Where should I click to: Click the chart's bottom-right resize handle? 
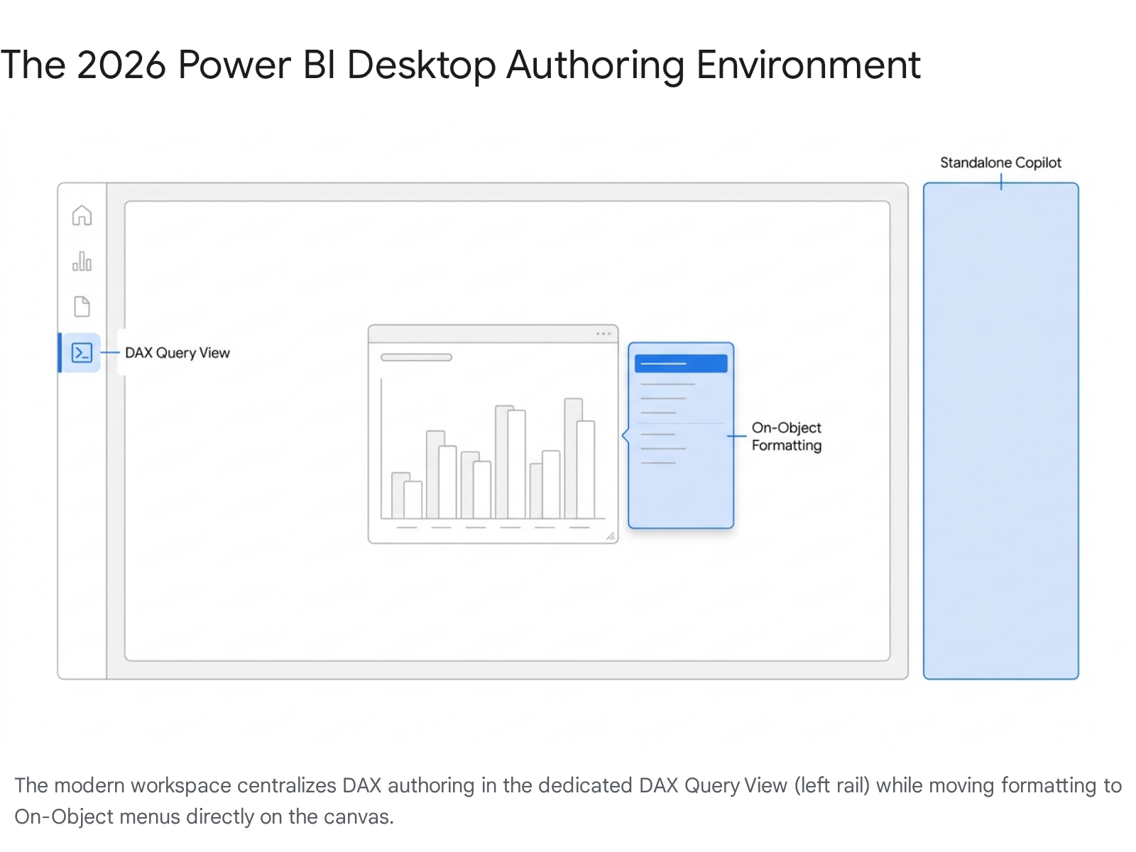click(x=611, y=537)
